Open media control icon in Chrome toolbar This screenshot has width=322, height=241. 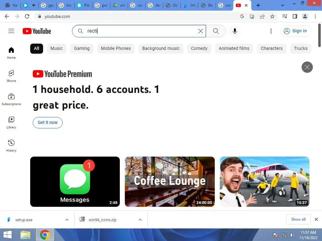tap(285, 16)
